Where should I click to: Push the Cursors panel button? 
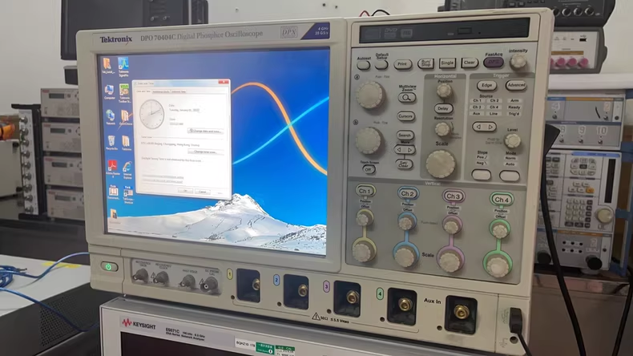coord(405,116)
